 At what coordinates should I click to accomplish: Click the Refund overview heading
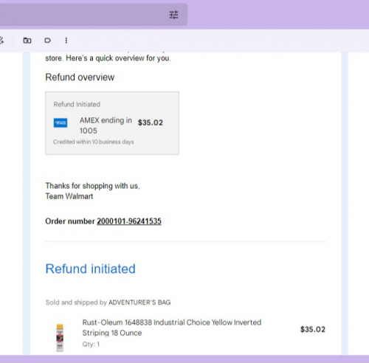click(x=80, y=77)
